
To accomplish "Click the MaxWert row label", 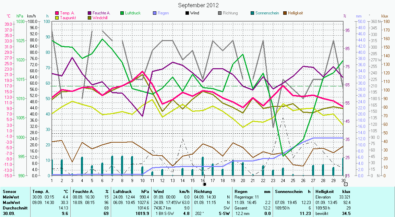I will (11, 202).
